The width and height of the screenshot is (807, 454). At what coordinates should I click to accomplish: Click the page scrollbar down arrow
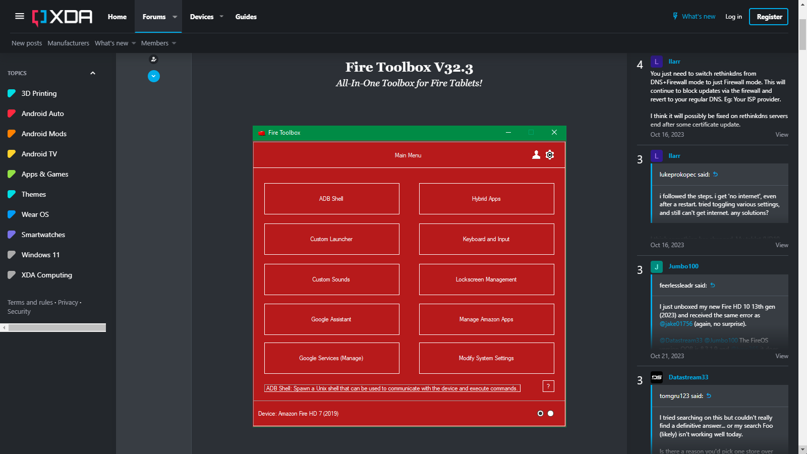click(802, 449)
